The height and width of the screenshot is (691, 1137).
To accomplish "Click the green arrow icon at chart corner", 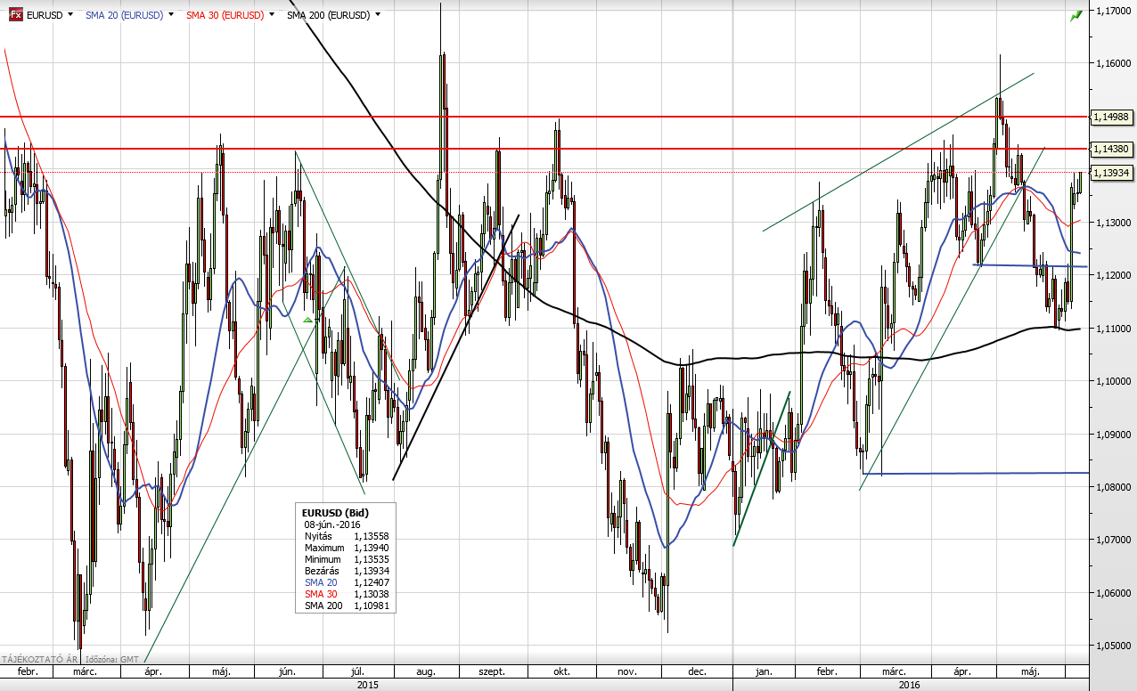I will (x=1076, y=15).
